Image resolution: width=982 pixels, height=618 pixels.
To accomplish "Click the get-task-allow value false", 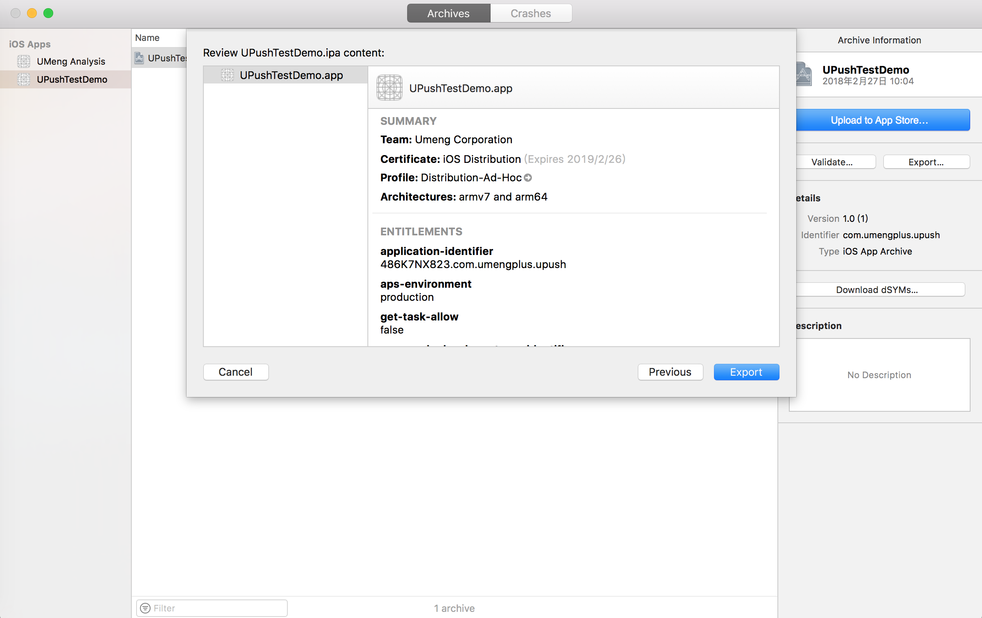I will (392, 330).
